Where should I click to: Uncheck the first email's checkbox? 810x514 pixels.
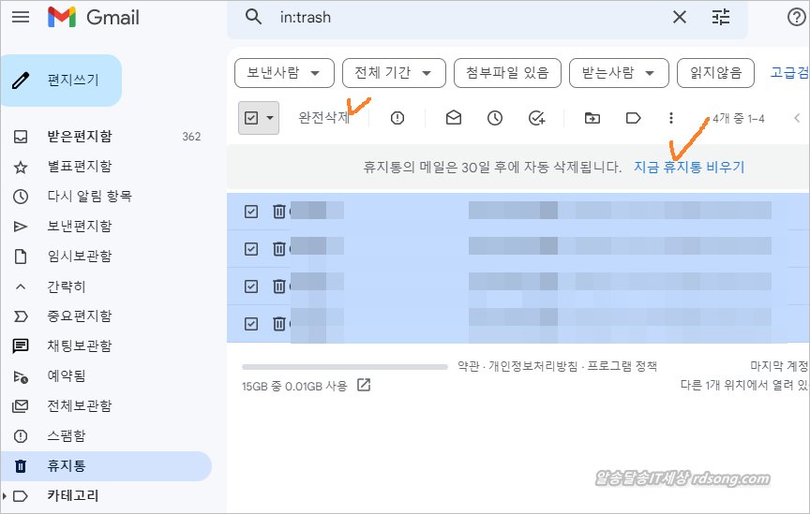pos(250,212)
